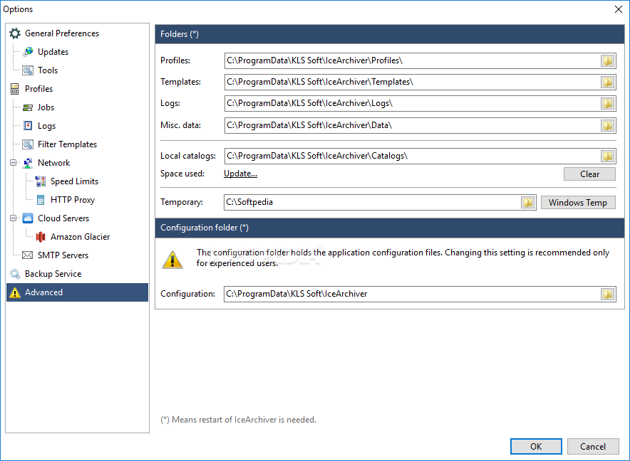Browse for the Configuration folder
The image size is (630, 461).
(607, 294)
